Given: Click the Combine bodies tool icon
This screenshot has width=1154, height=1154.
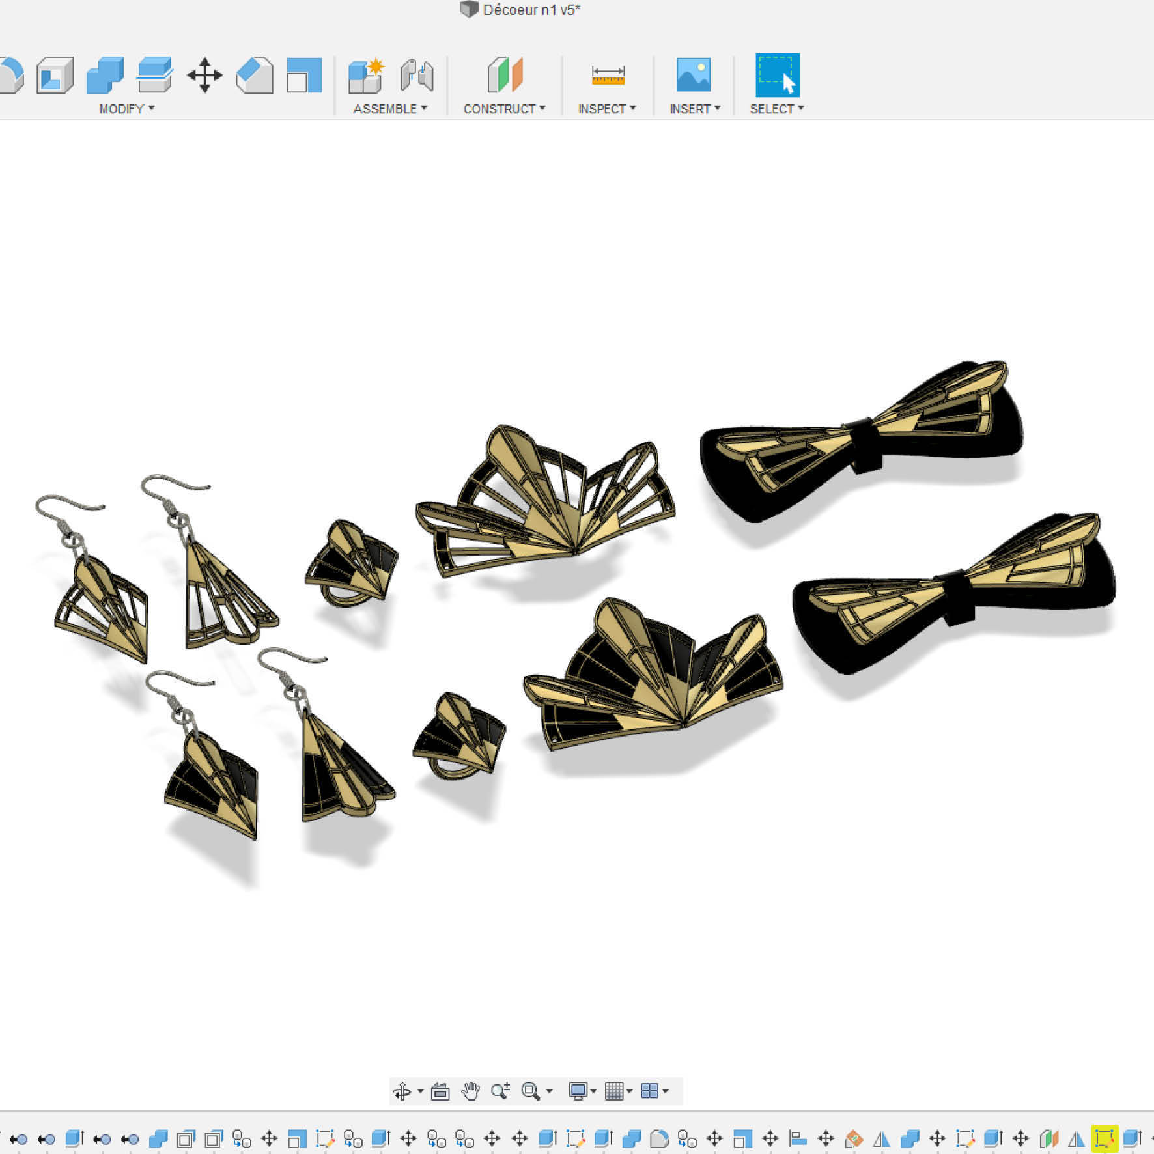Looking at the screenshot, I should click(x=105, y=76).
